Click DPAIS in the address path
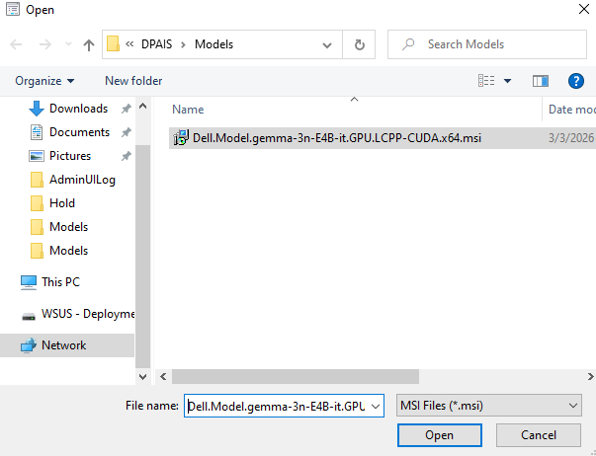This screenshot has width=596, height=456. click(x=156, y=44)
